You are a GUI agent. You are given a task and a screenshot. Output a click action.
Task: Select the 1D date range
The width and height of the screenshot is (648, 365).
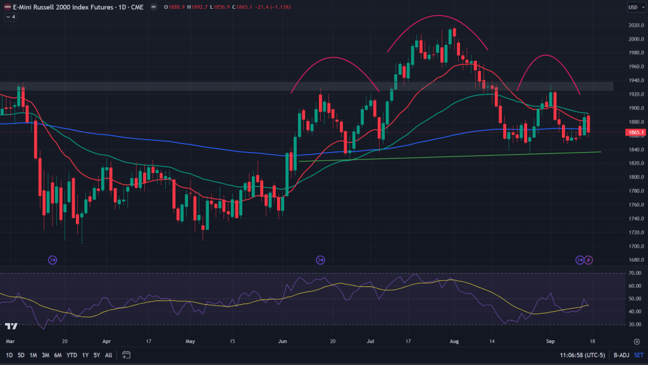tap(9, 354)
